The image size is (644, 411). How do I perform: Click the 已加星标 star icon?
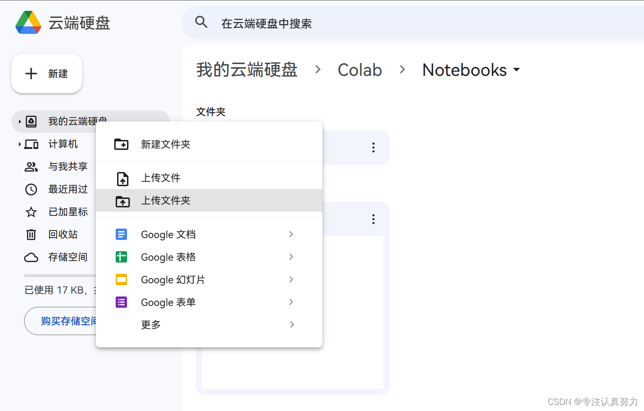pyautogui.click(x=31, y=212)
